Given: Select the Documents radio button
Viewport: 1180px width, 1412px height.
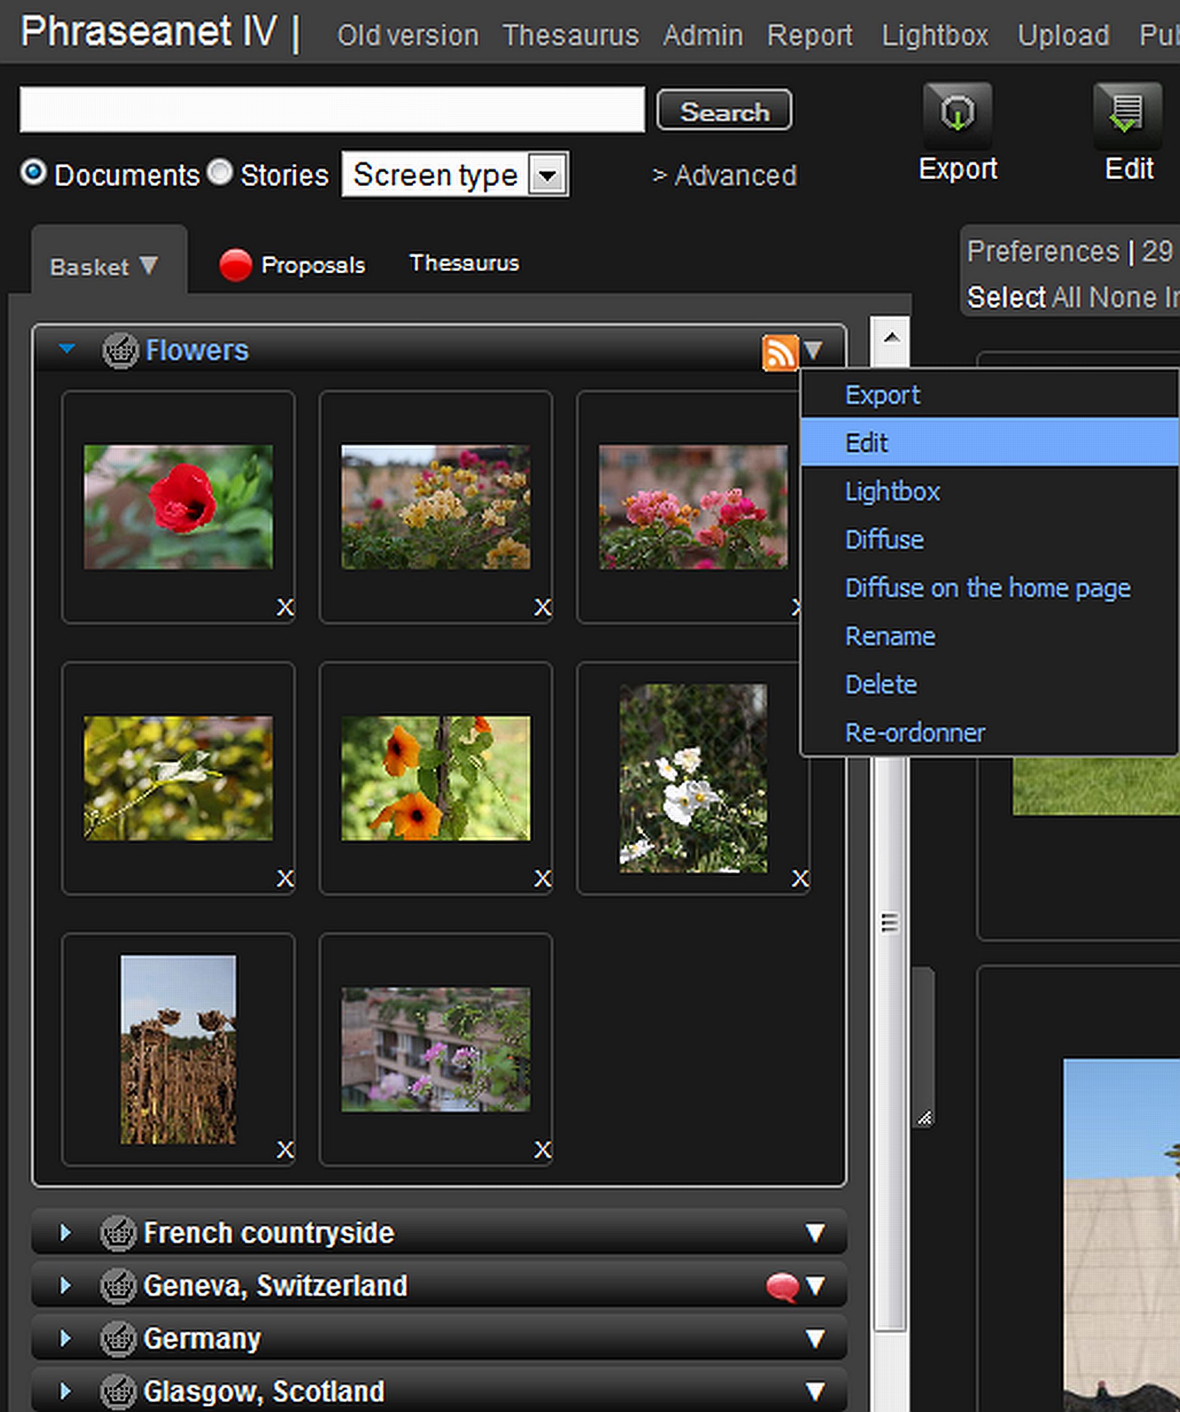Looking at the screenshot, I should pos(33,173).
